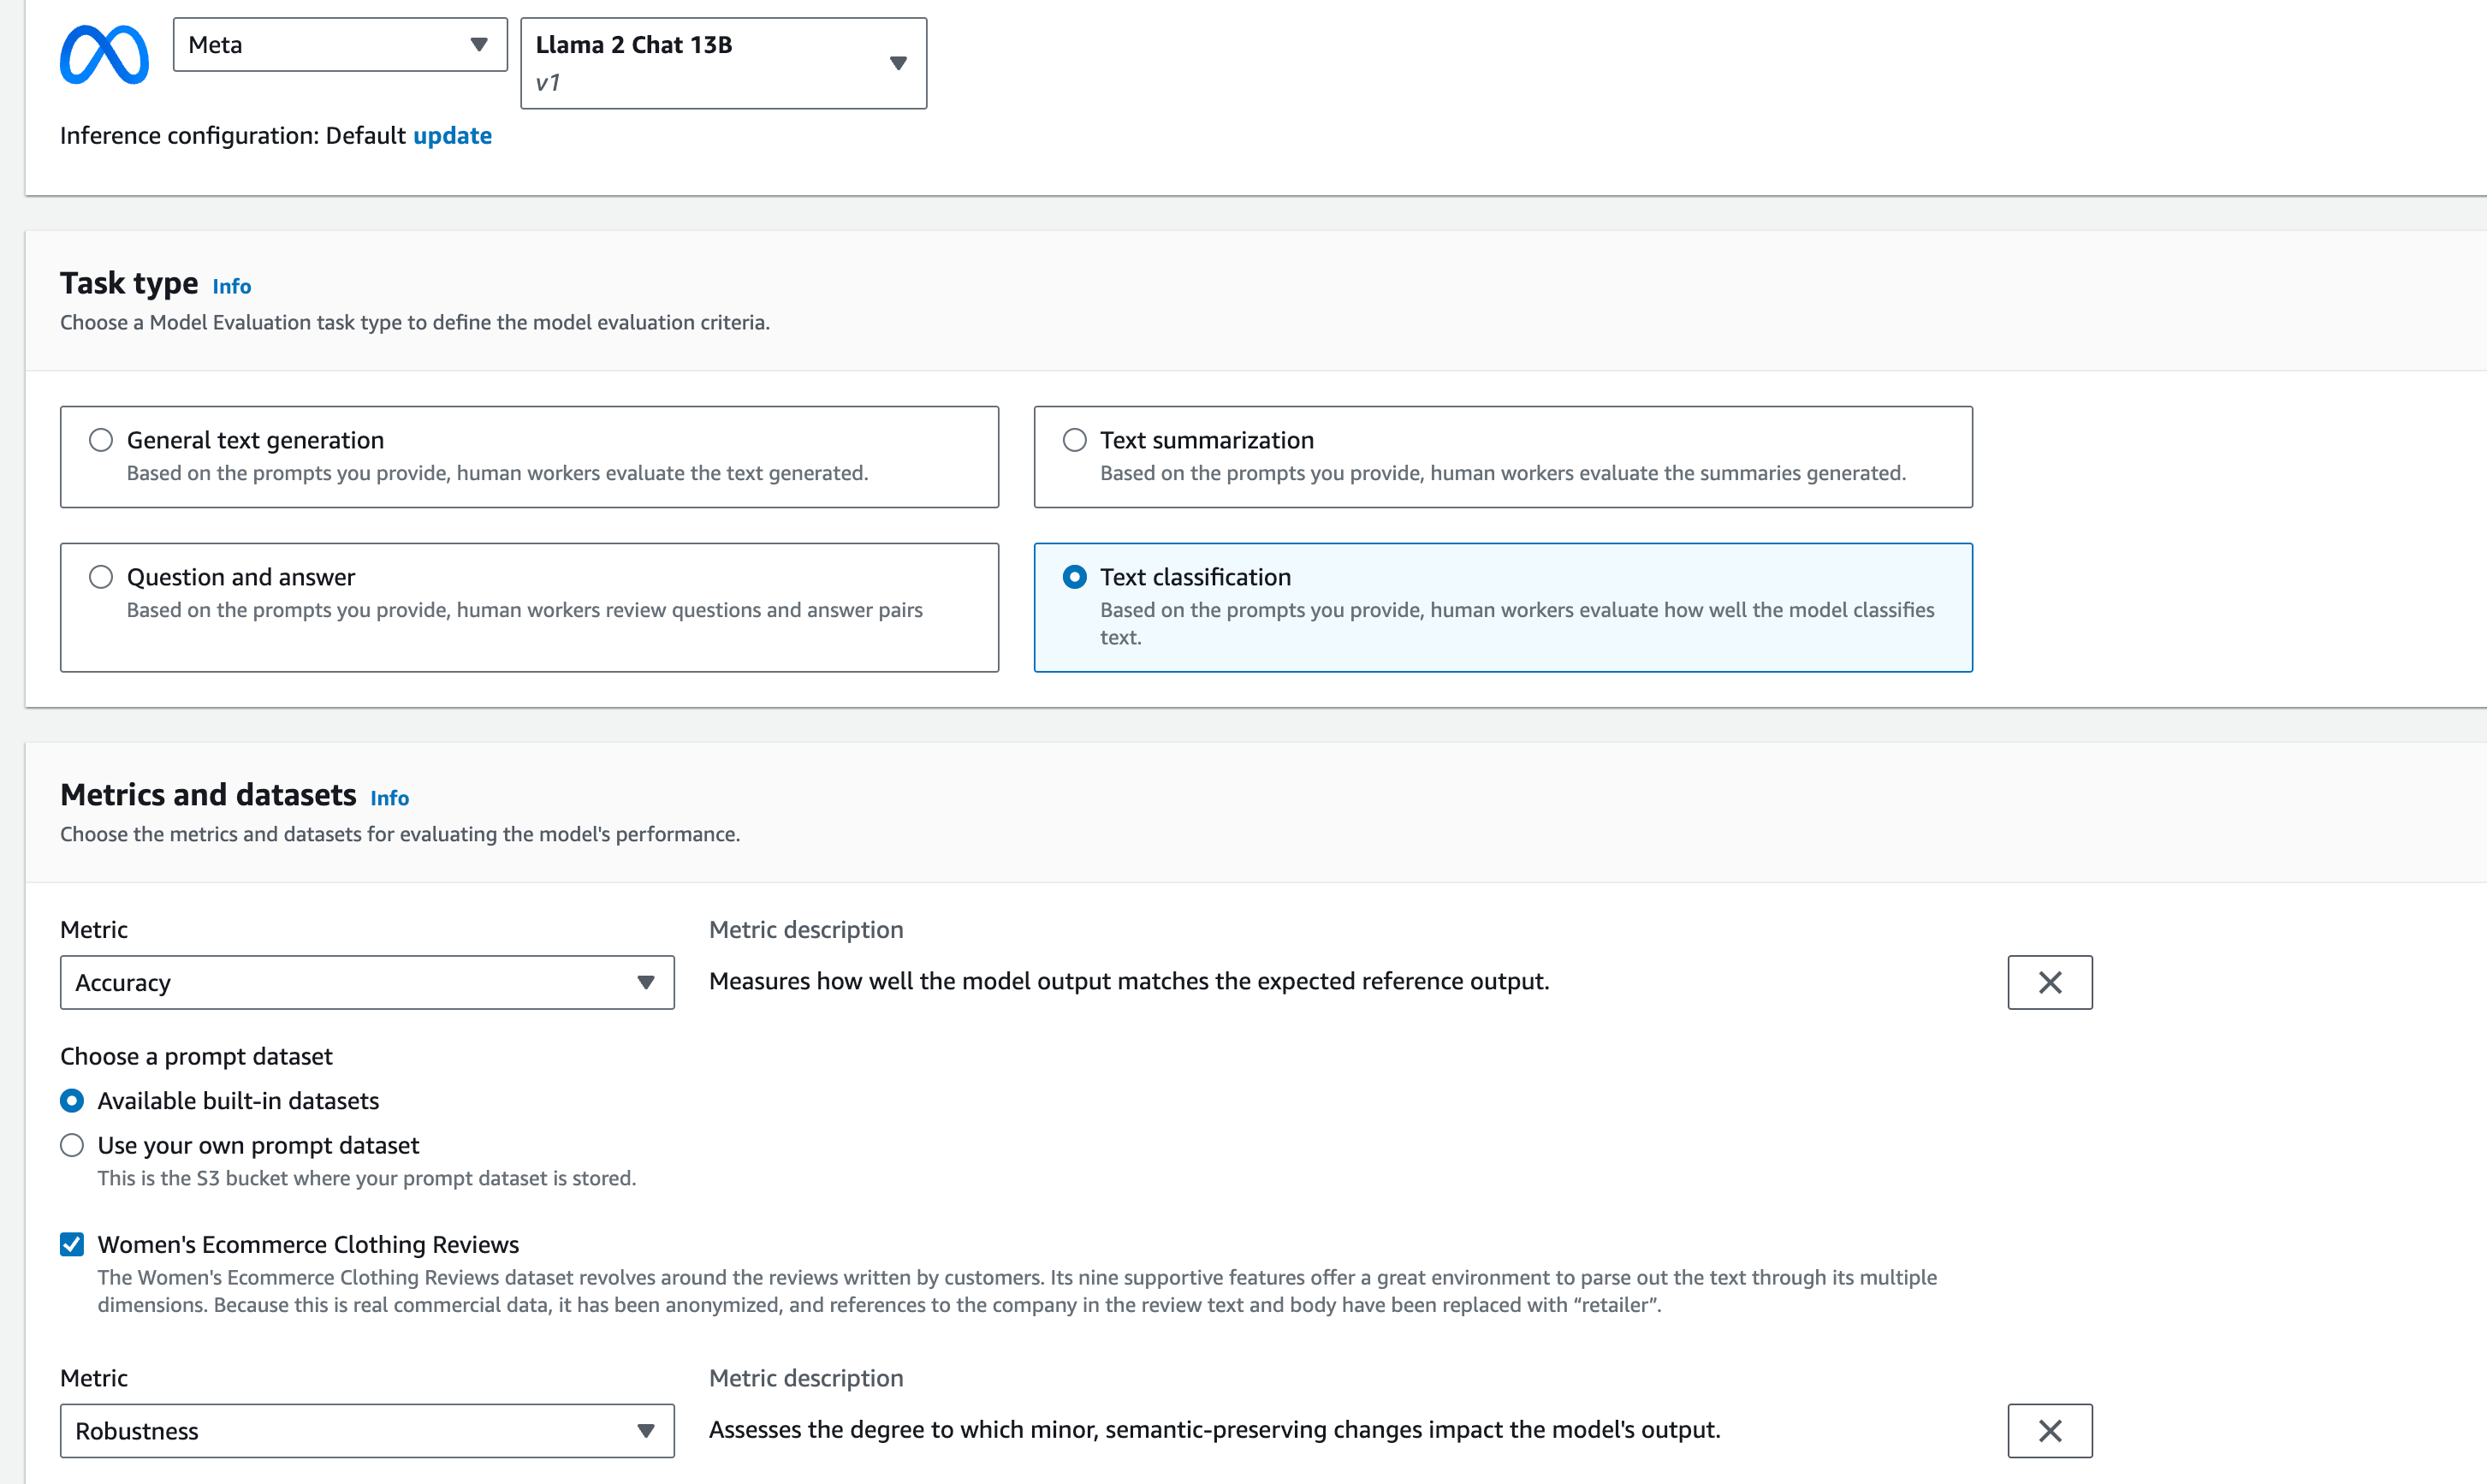Image resolution: width=2487 pixels, height=1484 pixels.
Task: Click the update inference configuration link
Action: click(x=452, y=135)
